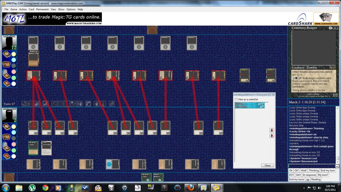Send the Wait! quick message

tap(303, 170)
